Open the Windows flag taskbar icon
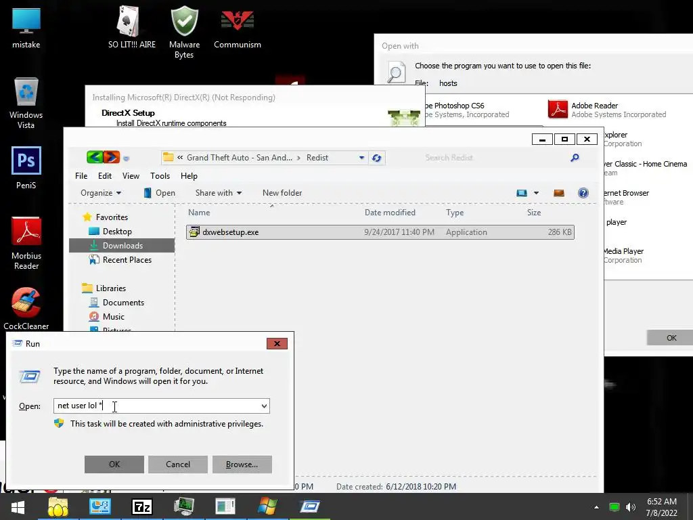Viewport: 693px width, 520px height. click(267, 506)
